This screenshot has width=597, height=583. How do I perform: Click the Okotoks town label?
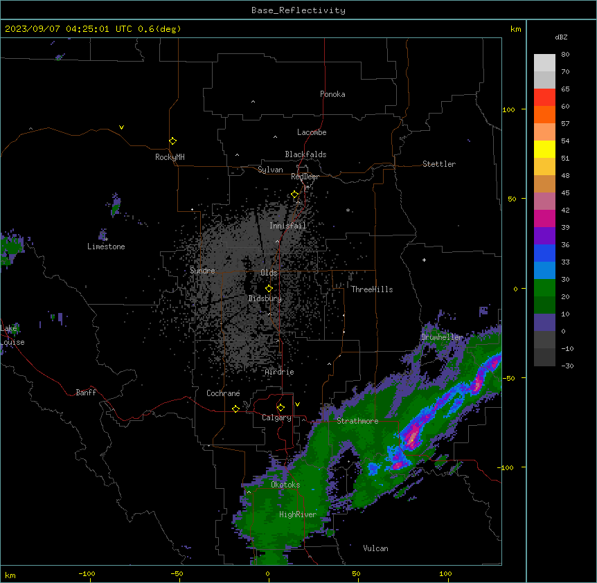coord(285,485)
